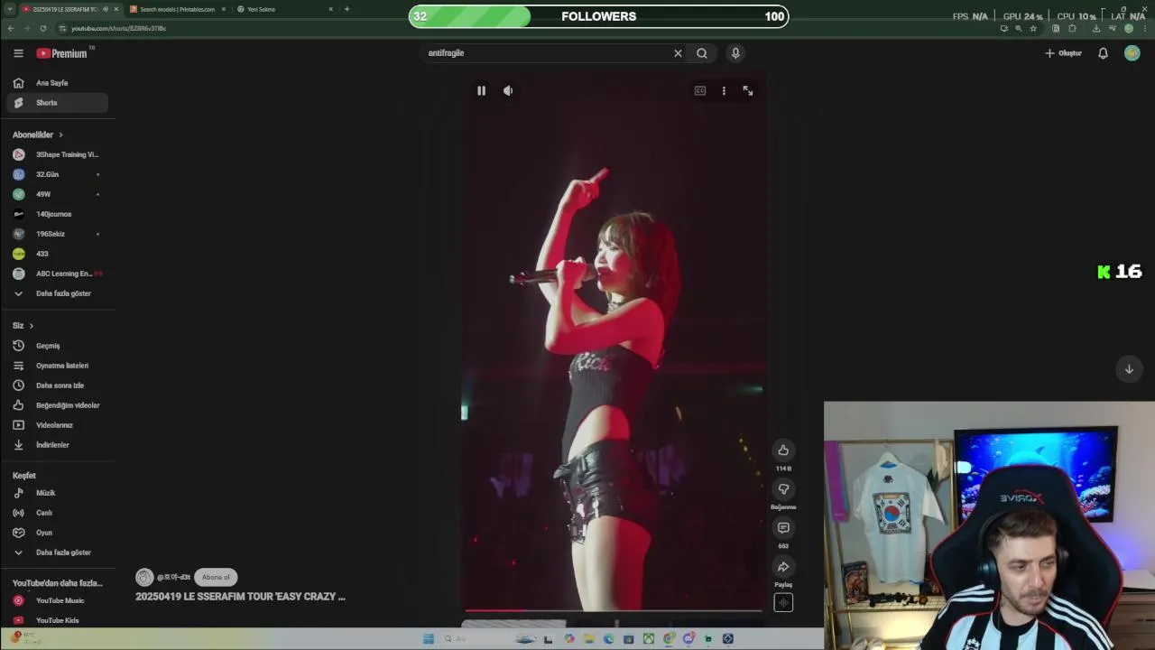Switch to Search models Printables.com tab
This screenshot has height=650, width=1155.
tap(177, 9)
